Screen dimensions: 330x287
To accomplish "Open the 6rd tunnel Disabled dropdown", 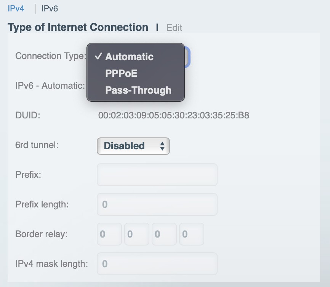I will click(x=133, y=146).
